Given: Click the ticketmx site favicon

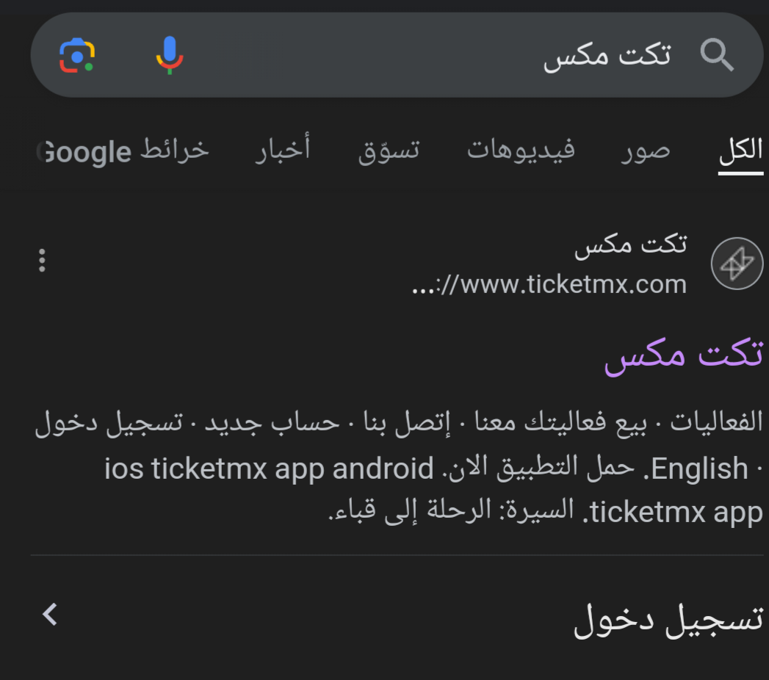Looking at the screenshot, I should pos(737,264).
